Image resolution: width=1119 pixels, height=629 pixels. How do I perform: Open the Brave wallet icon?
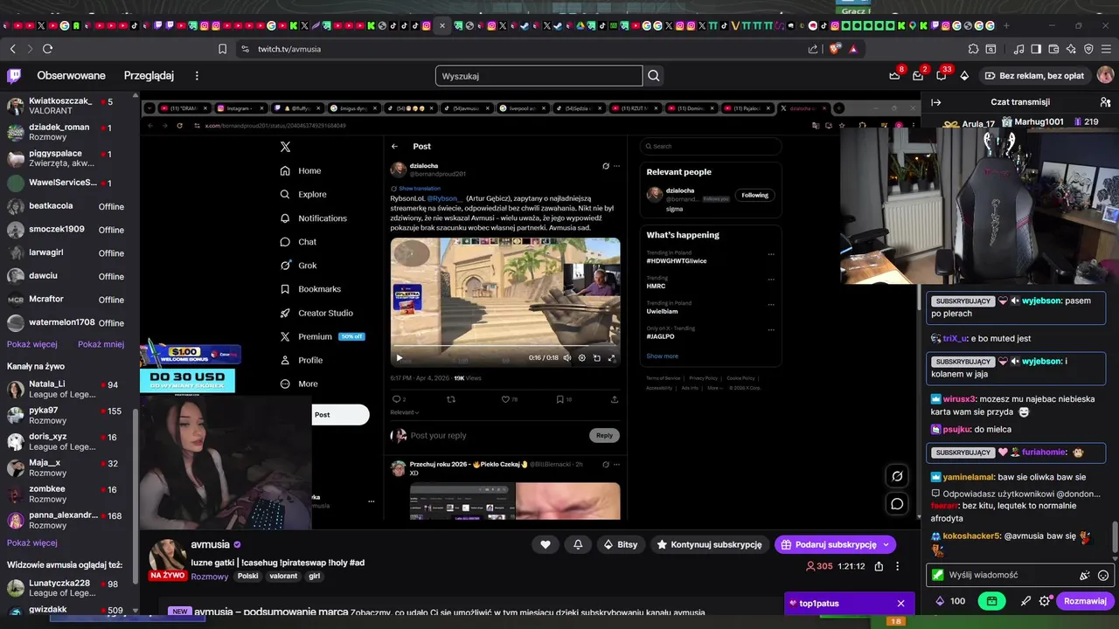coord(1053,49)
